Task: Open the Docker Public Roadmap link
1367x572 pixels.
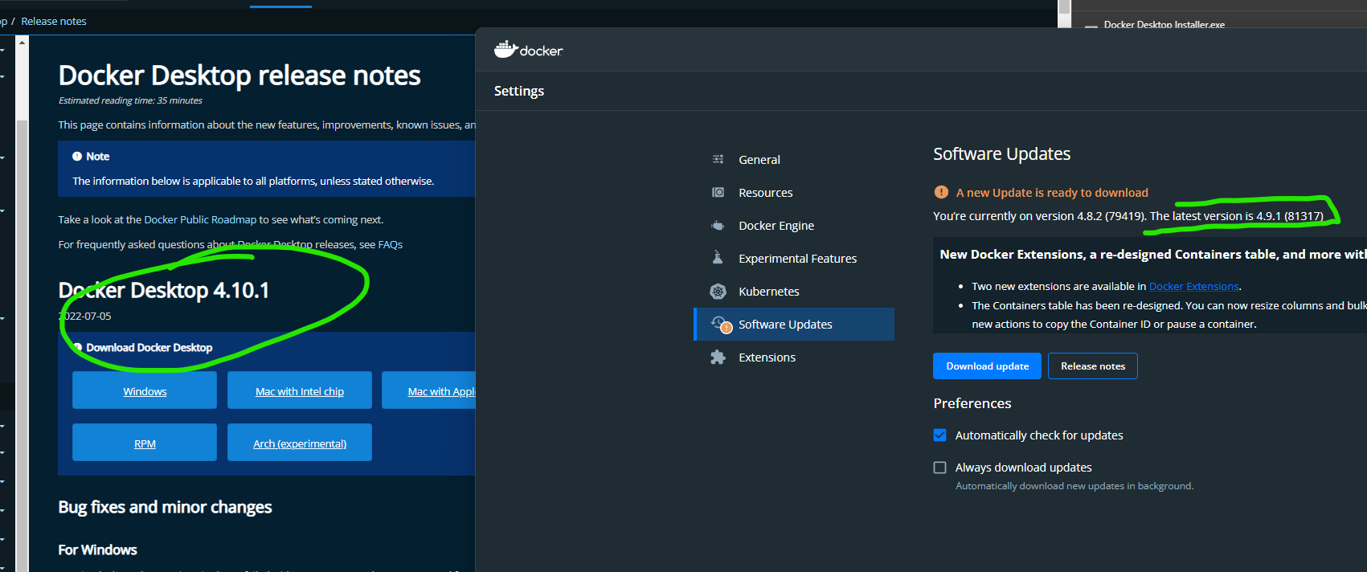Action: pos(200,220)
